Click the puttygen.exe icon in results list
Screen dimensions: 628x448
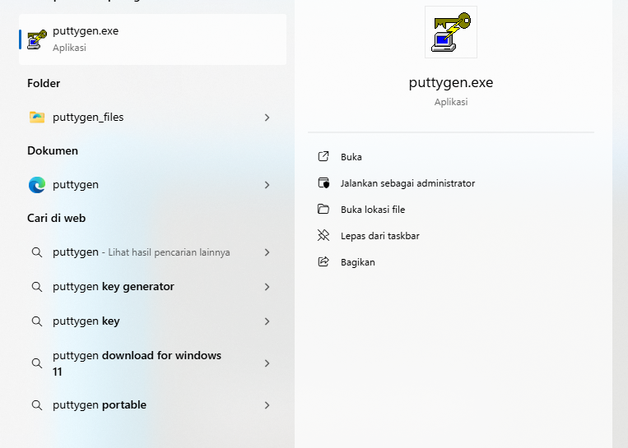click(x=37, y=39)
